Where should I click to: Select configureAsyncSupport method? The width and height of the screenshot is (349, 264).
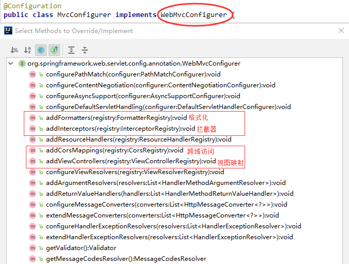click(x=143, y=96)
